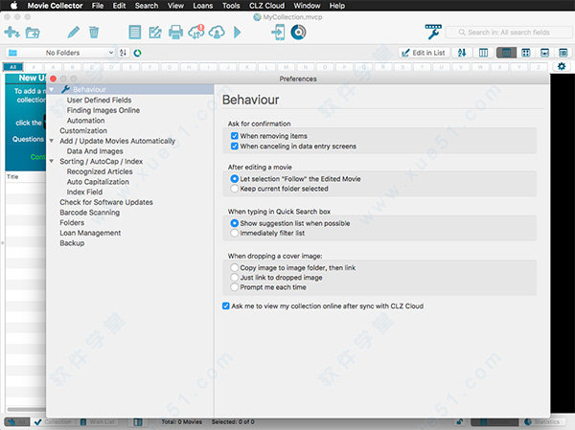Click the printer icon in toolbar
This screenshot has height=430, width=575.
coord(175,33)
